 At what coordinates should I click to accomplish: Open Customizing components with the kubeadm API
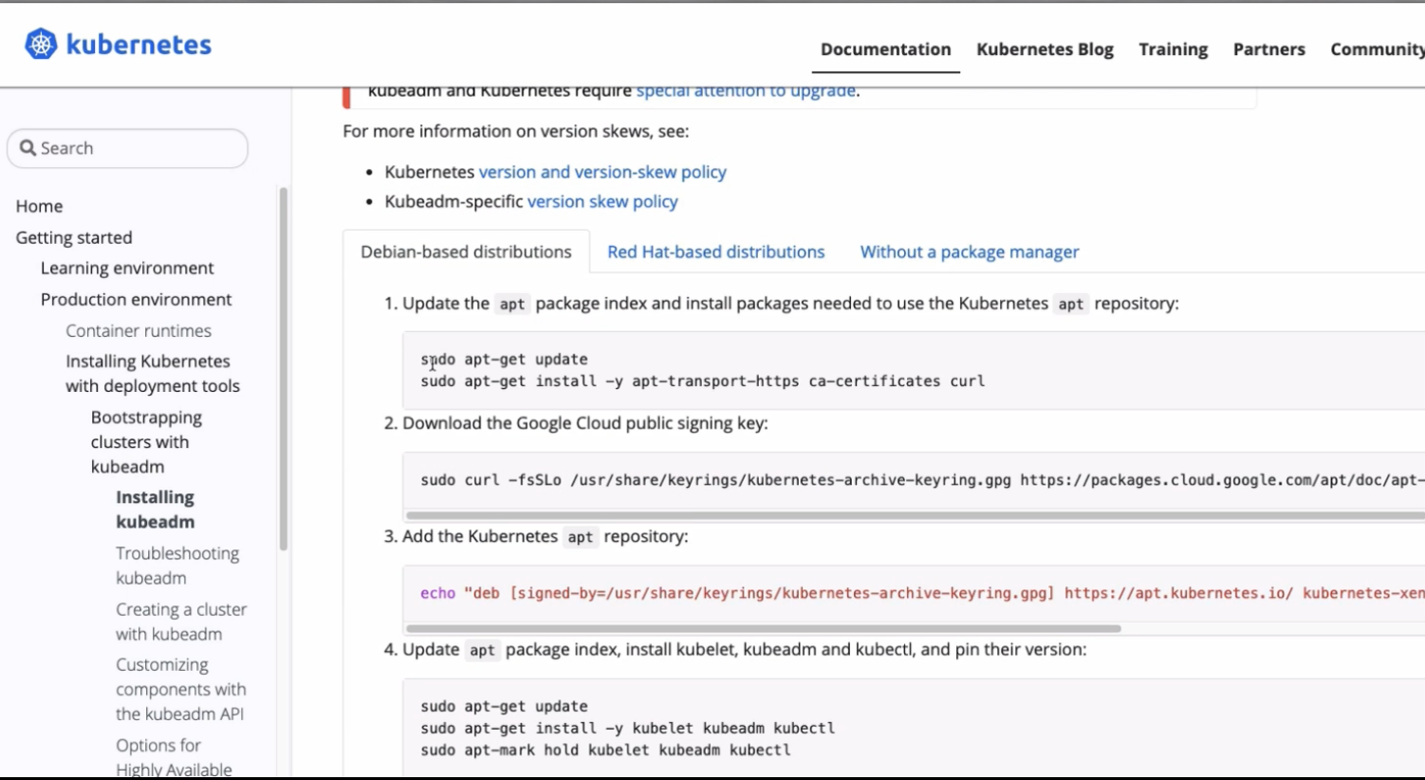pos(180,689)
